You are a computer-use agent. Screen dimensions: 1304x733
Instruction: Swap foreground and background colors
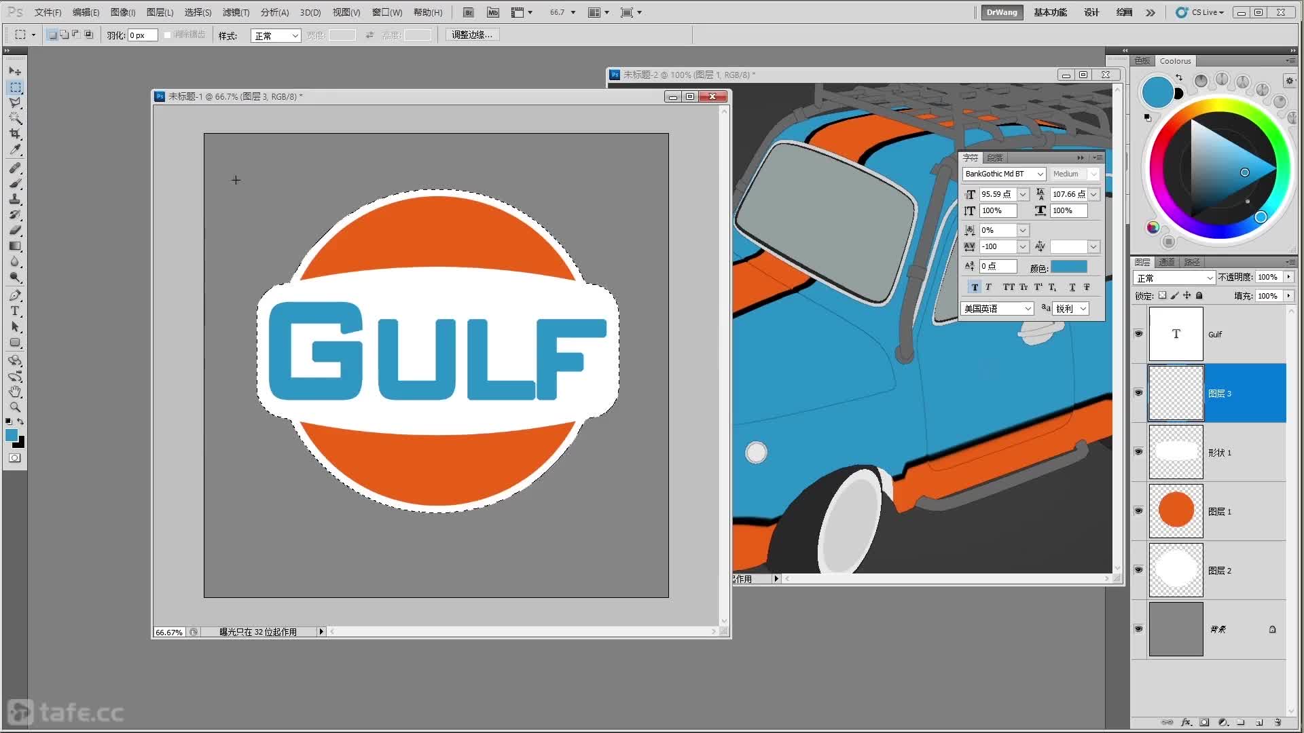tap(20, 421)
